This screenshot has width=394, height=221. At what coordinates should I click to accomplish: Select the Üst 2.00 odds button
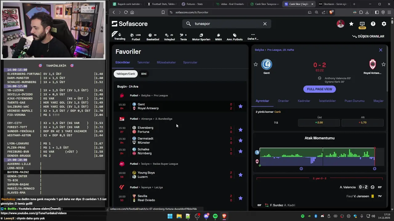319,122
